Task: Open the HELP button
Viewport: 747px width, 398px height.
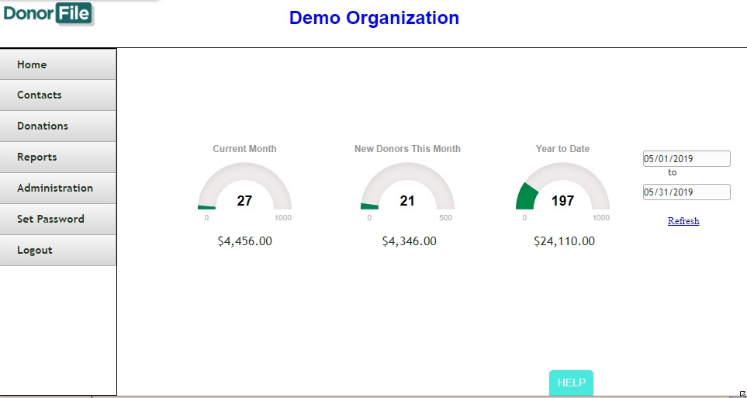Action: pyautogui.click(x=571, y=383)
